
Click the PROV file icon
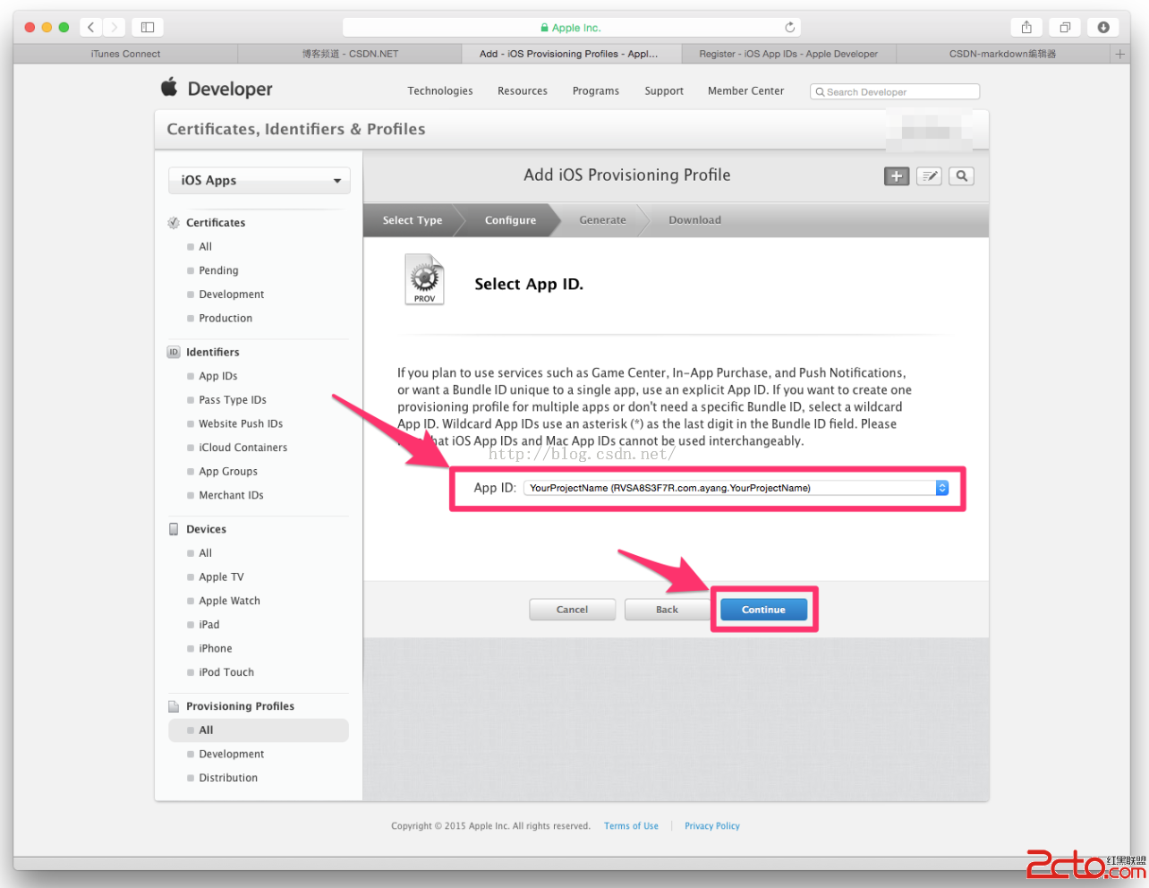tap(424, 279)
